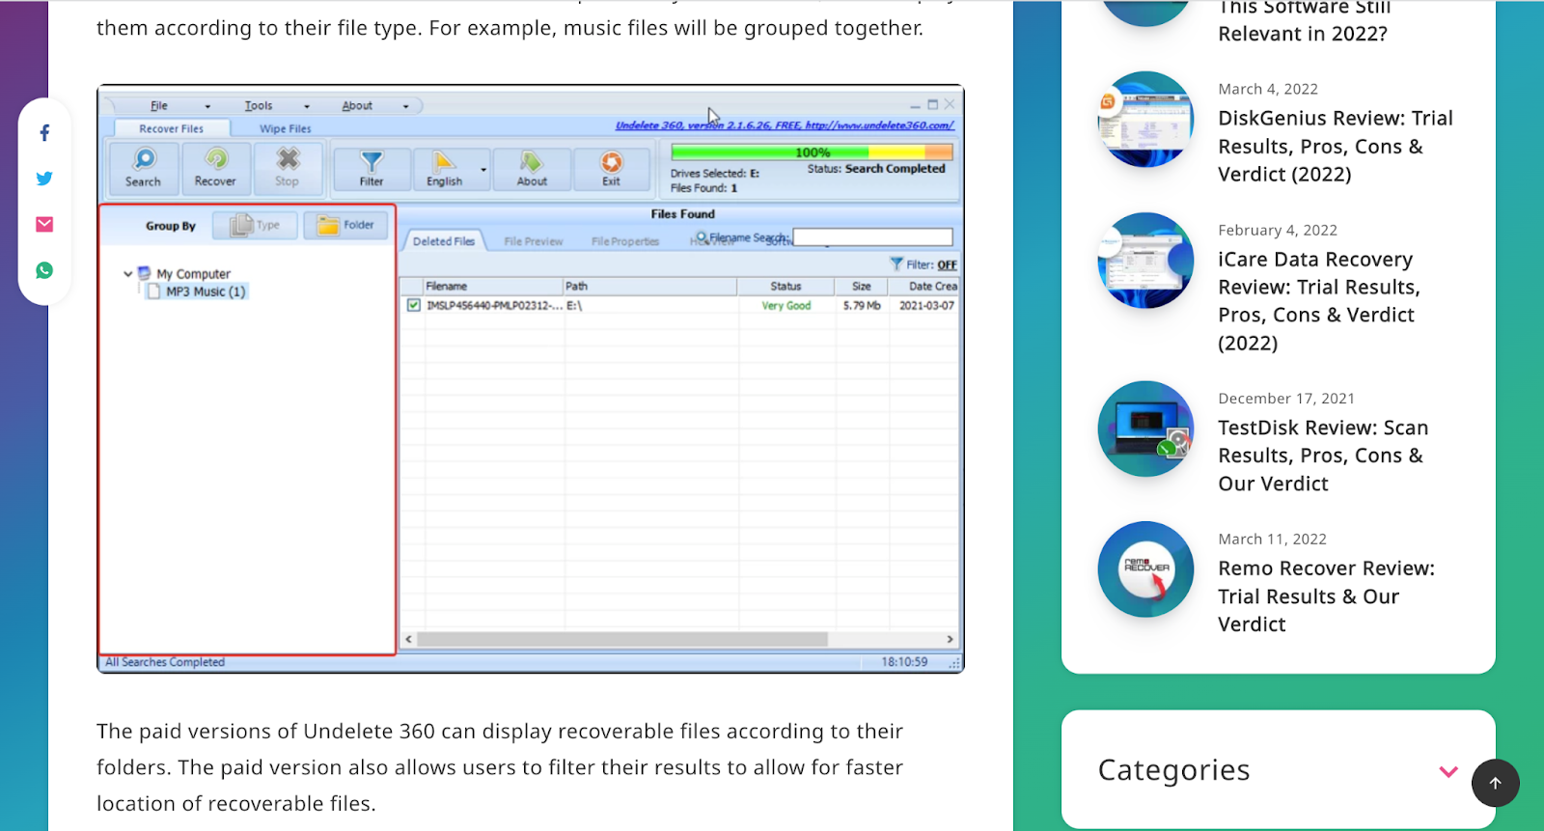Image resolution: width=1544 pixels, height=831 pixels.
Task: Open Remo Recover Review article link
Action: pyautogui.click(x=1326, y=596)
